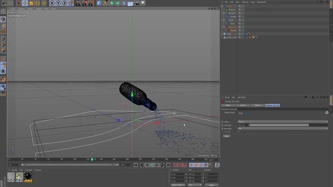Click the Help button in attributes

tap(226, 136)
